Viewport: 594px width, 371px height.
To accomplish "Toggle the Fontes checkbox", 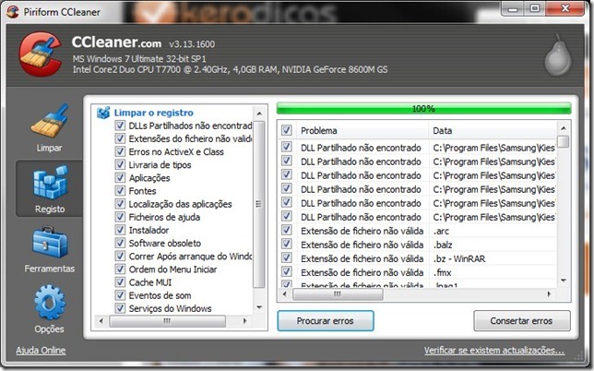I will (x=120, y=191).
